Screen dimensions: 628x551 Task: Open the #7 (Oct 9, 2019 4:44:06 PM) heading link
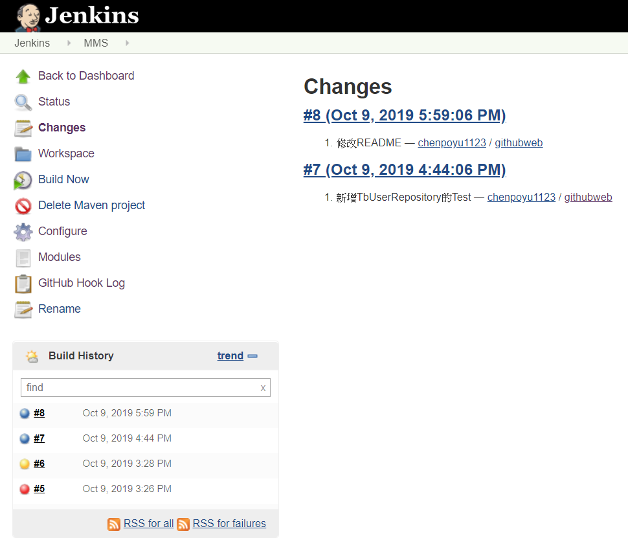click(x=405, y=170)
